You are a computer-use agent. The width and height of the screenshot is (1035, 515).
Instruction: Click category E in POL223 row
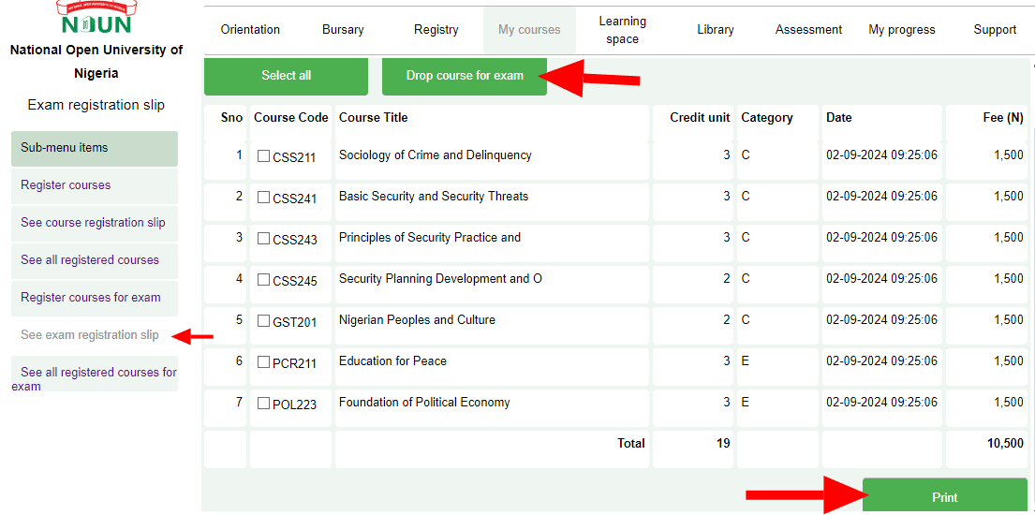[x=746, y=402]
